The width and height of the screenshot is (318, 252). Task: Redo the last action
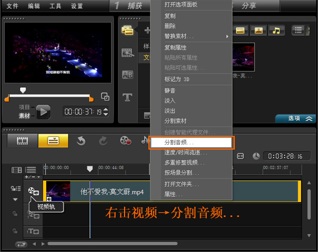(x=103, y=141)
